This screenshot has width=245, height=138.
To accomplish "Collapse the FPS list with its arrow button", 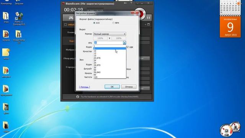I will coord(124,43).
